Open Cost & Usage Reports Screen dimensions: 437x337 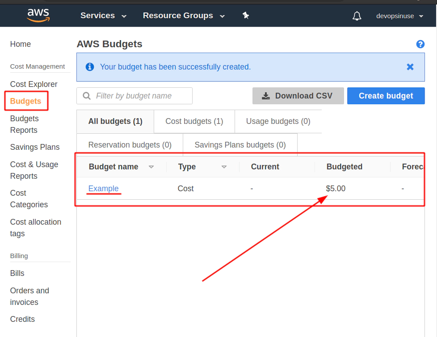pos(34,170)
